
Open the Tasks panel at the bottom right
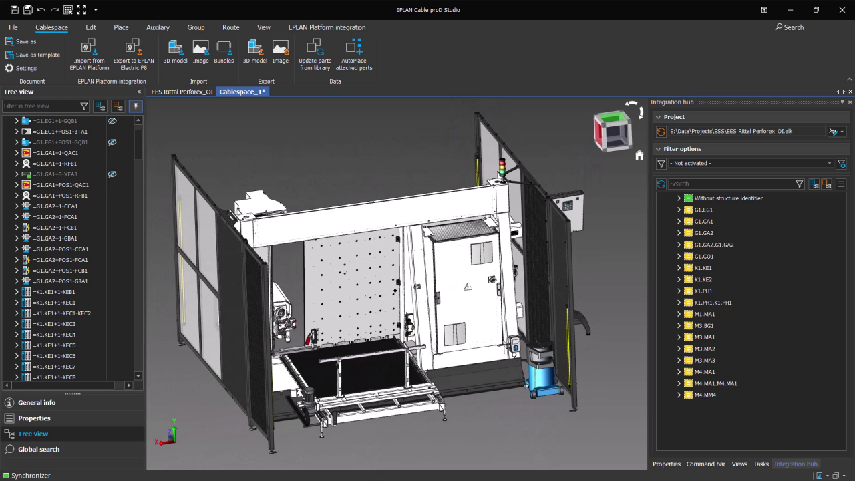[761, 464]
